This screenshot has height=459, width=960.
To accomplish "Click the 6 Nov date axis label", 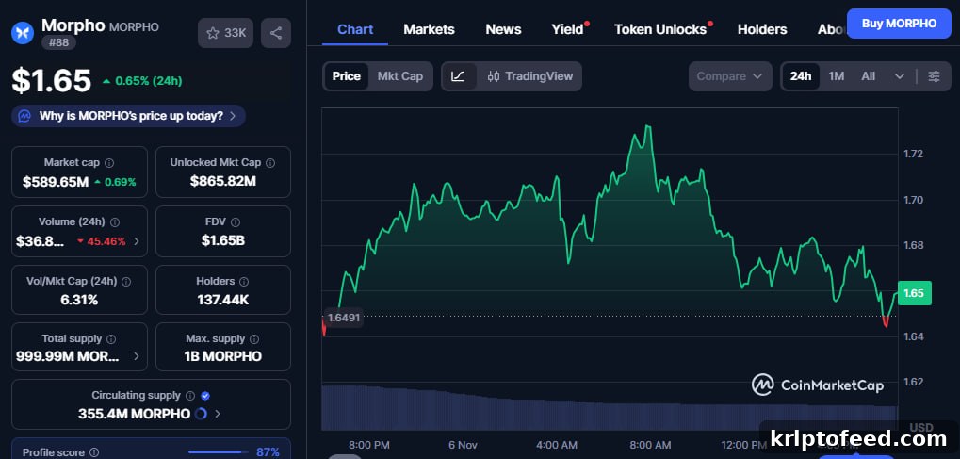I will (x=463, y=445).
